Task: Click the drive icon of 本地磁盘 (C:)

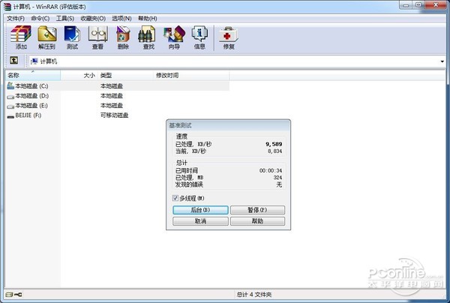Action: (x=10, y=85)
